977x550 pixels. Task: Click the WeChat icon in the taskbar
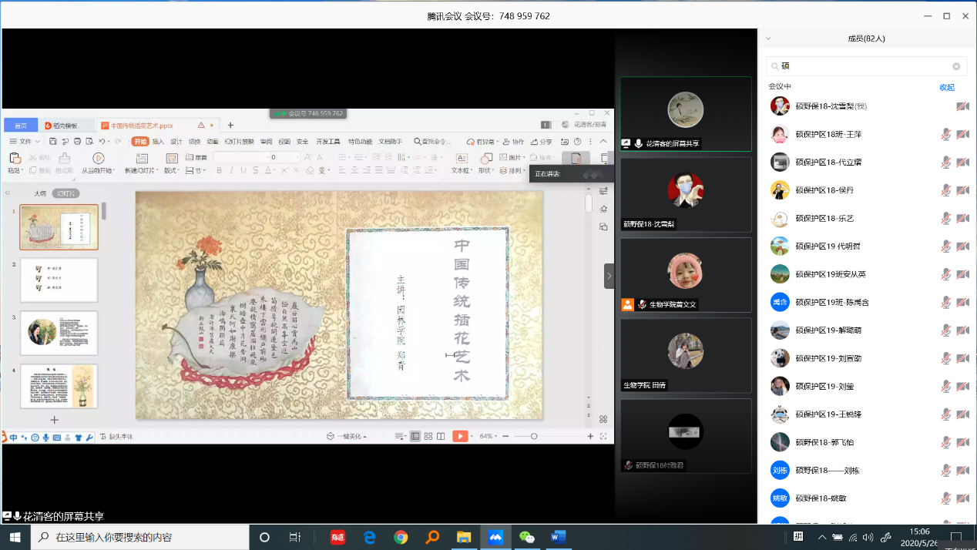(x=526, y=537)
